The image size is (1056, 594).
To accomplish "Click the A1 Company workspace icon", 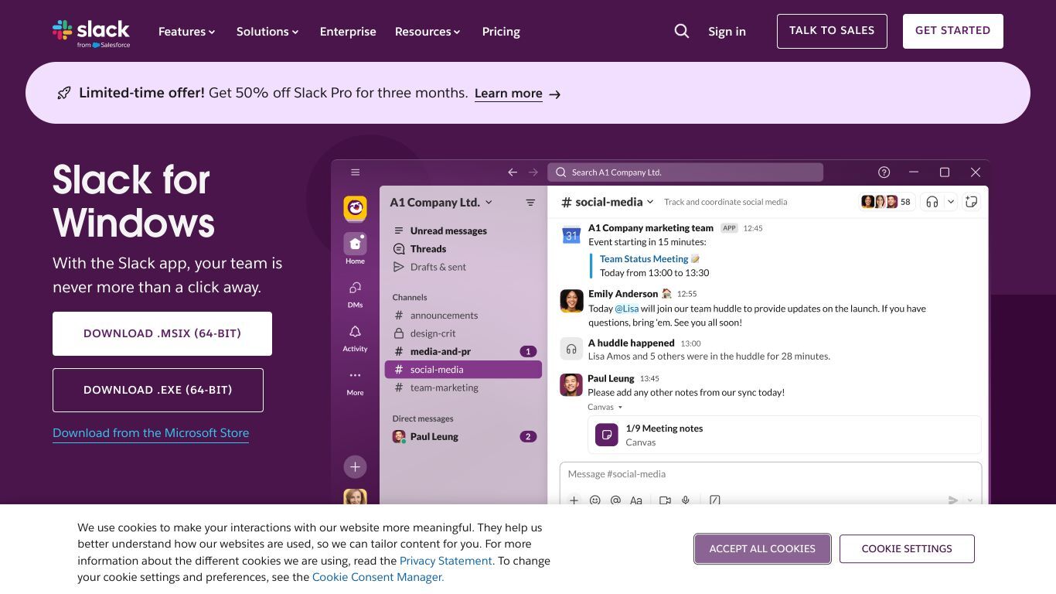I will 355,207.
